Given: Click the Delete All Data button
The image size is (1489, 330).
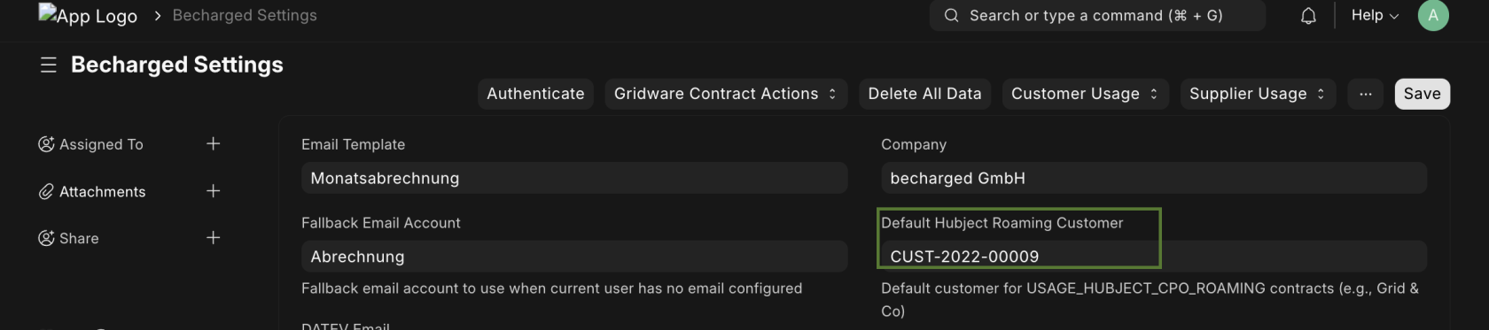Looking at the screenshot, I should click(924, 94).
